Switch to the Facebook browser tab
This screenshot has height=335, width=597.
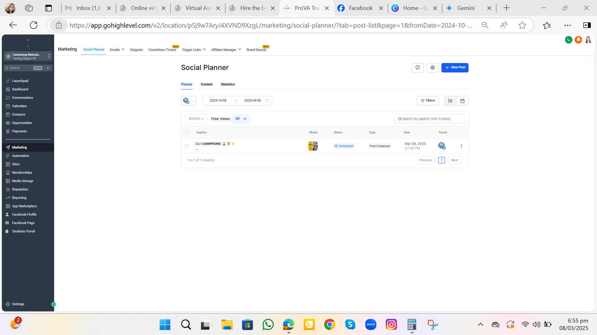[361, 8]
